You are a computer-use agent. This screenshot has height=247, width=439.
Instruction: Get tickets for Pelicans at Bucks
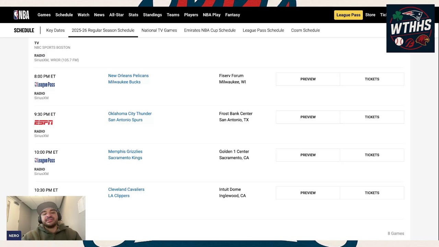tap(372, 79)
